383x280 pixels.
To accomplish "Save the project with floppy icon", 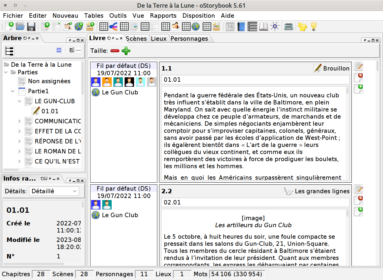I will [31, 27].
